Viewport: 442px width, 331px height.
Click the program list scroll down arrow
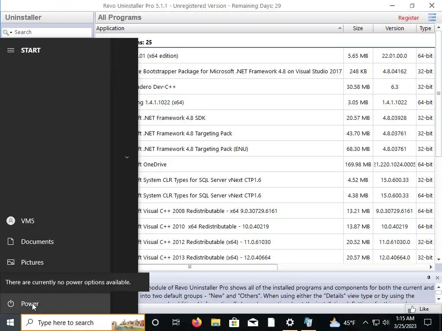tap(439, 259)
